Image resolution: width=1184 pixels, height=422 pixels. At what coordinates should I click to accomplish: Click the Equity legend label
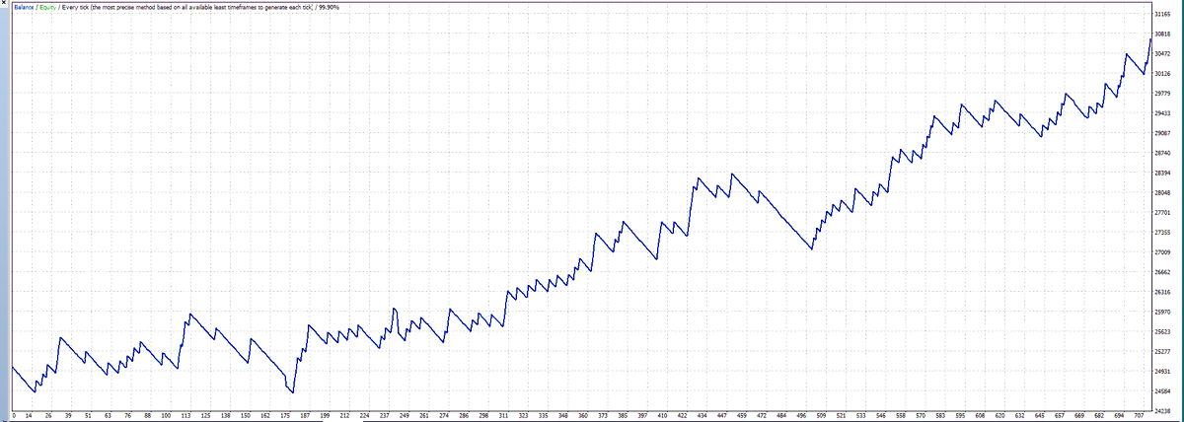pyautogui.click(x=48, y=7)
